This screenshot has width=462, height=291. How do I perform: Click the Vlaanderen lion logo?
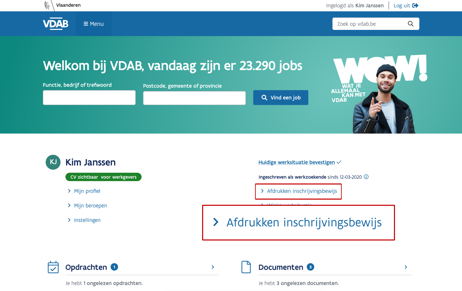tap(47, 5)
